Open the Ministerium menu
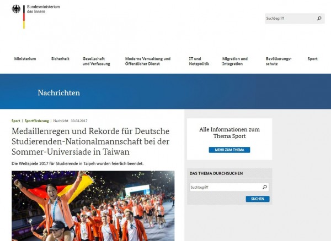The image size is (331, 241). (25, 59)
